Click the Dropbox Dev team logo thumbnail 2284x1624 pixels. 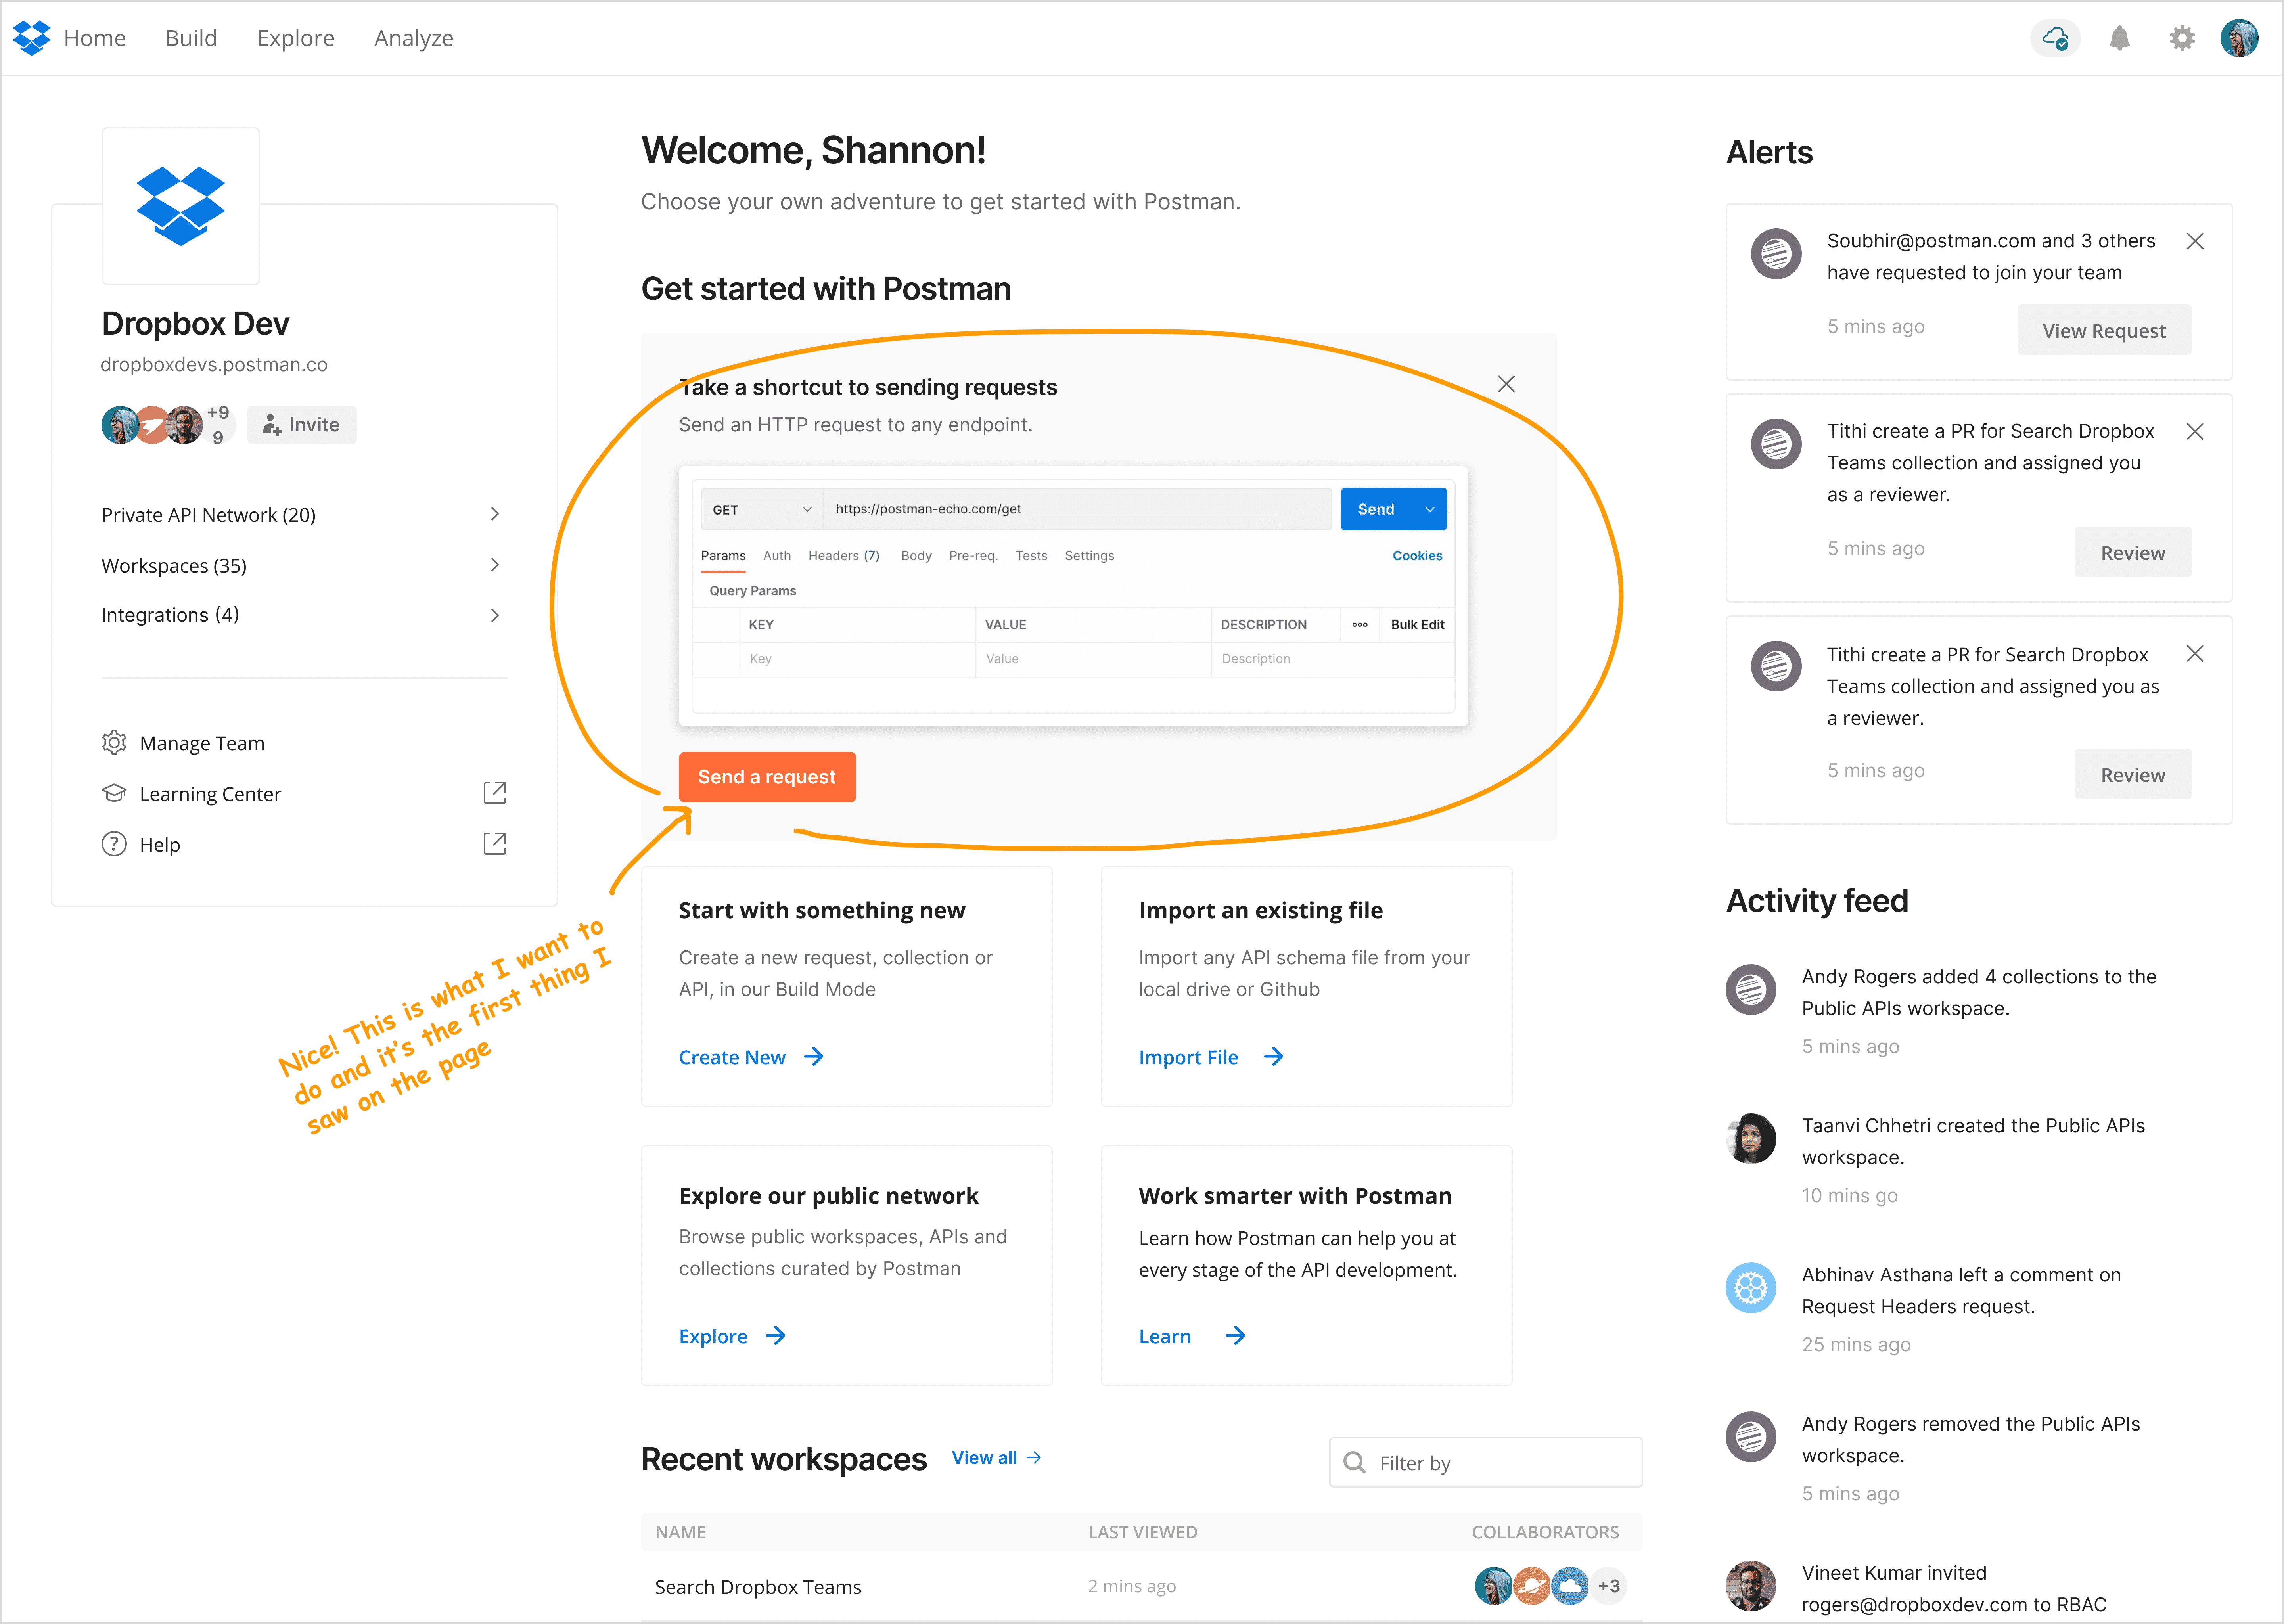[x=181, y=206]
